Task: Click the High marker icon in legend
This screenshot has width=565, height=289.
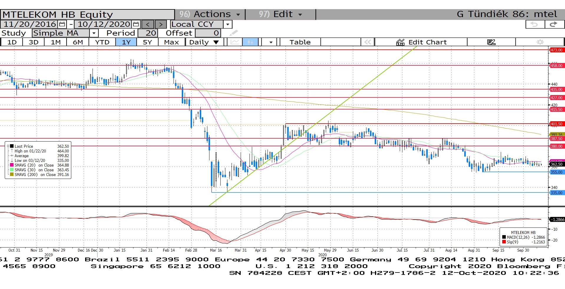Action: [x=12, y=151]
